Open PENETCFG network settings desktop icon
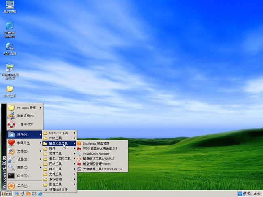Viewport: 263px width, 197px height. tap(10, 71)
